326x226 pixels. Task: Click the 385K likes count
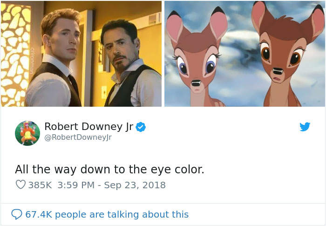41,185
